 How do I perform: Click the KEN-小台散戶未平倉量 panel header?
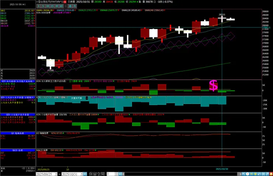pyautogui.click(x=18, y=115)
